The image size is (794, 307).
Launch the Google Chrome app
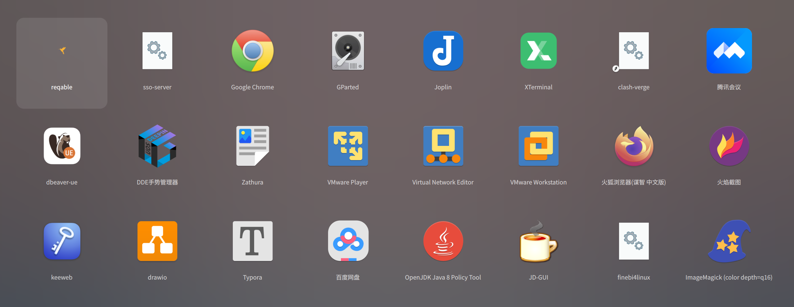(x=252, y=51)
